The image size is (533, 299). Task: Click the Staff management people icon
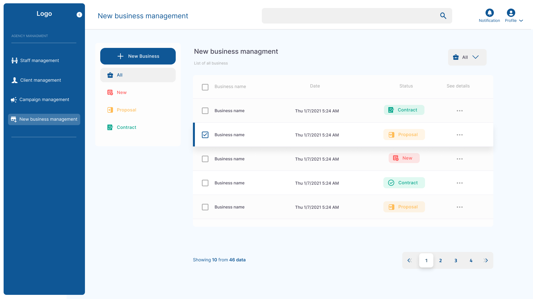14,61
